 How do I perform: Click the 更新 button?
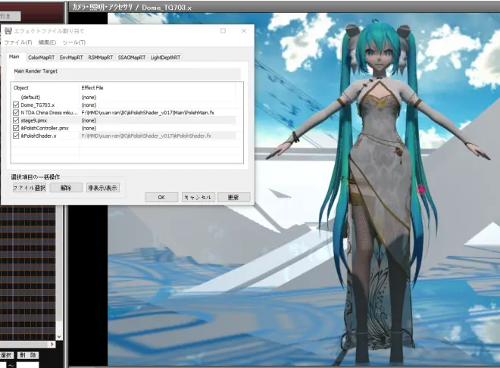point(233,197)
